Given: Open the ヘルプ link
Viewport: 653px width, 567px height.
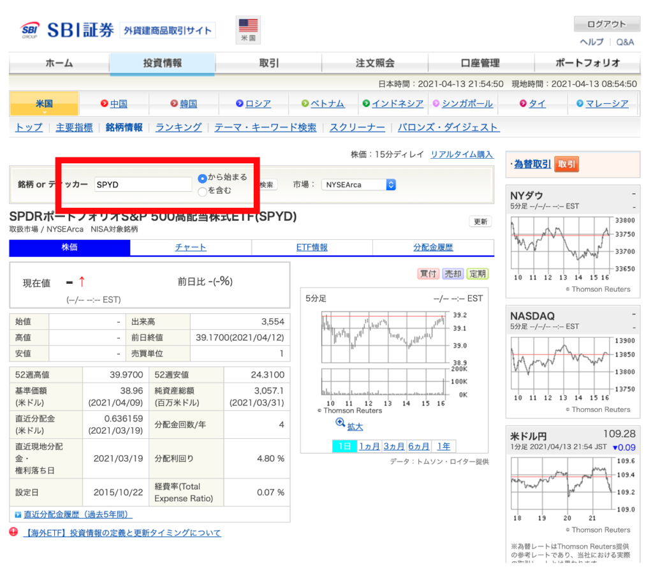Looking at the screenshot, I should click(x=592, y=42).
